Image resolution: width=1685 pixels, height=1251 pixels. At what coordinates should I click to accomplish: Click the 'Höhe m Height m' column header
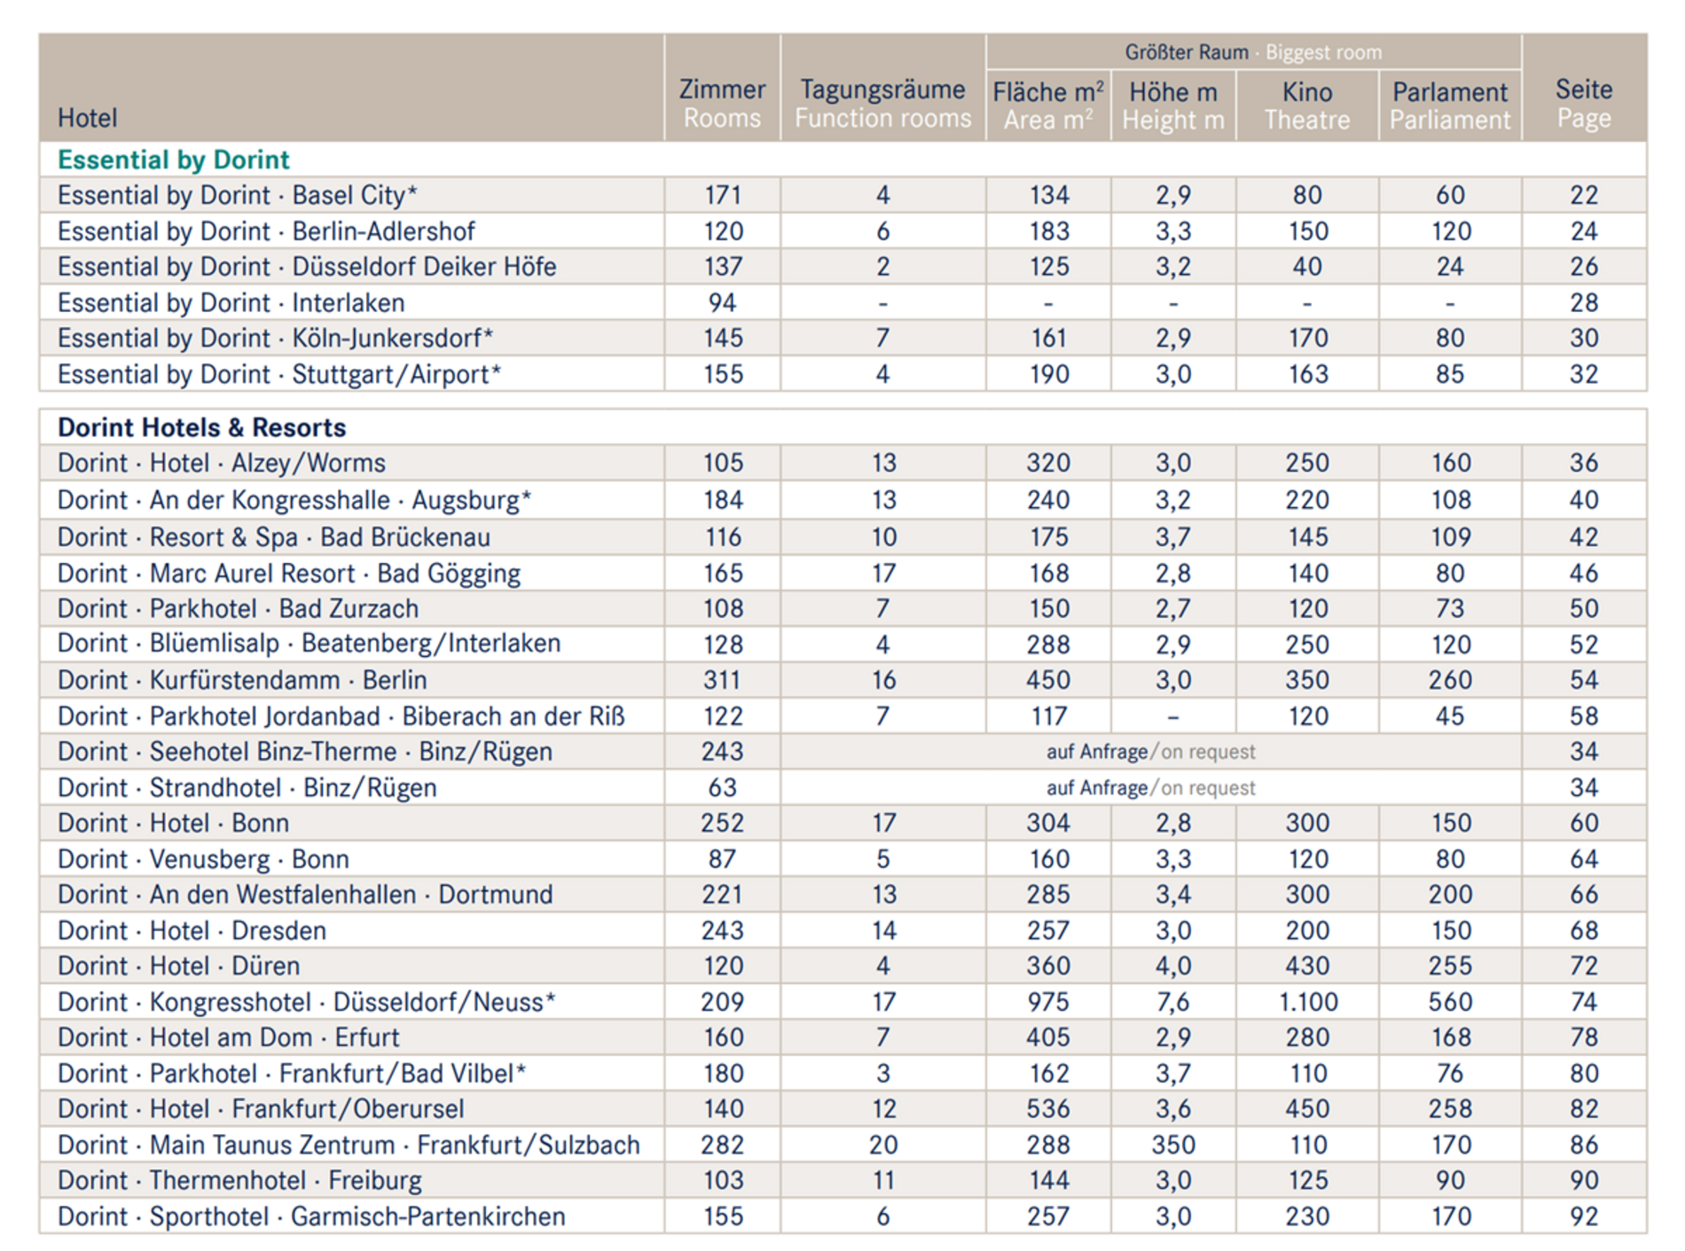click(1172, 106)
